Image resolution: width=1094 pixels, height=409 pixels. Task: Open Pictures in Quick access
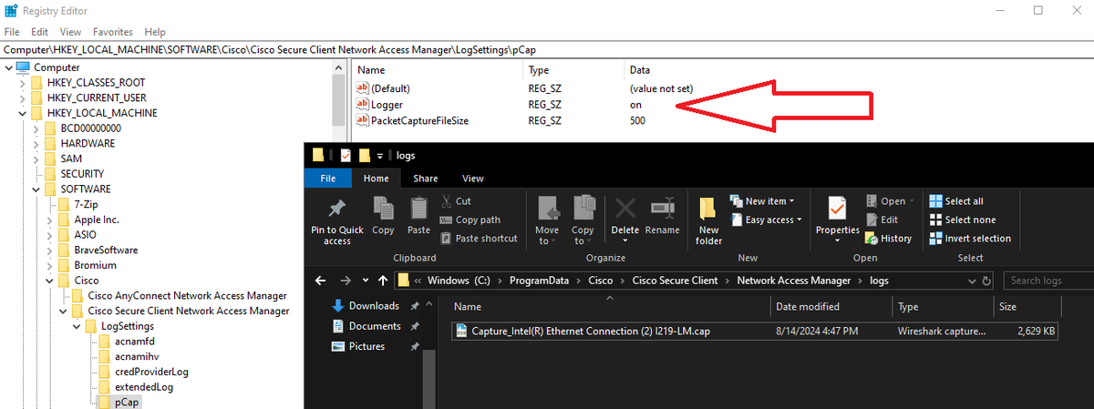point(366,346)
